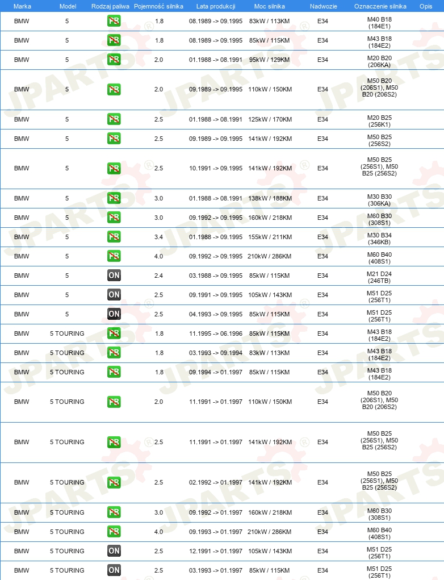Click the Pojemność silnika column header

(x=158, y=6)
